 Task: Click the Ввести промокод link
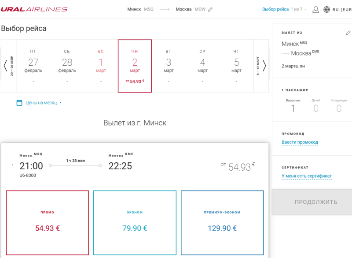(300, 142)
